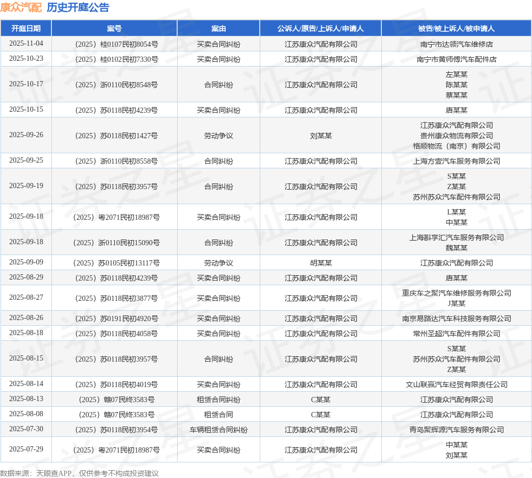Click defendant 青岛聚辉源汽车服务有限公司
Screen dimensions: 532x478
coord(456,430)
